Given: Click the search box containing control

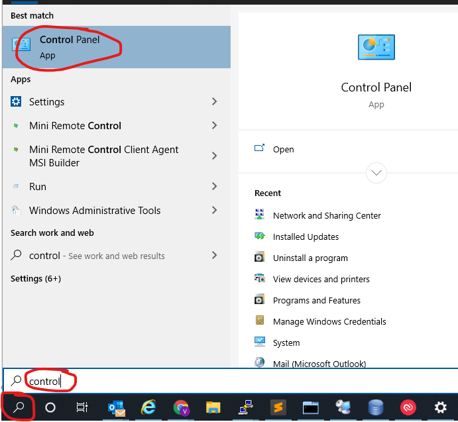Looking at the screenshot, I should point(231,381).
